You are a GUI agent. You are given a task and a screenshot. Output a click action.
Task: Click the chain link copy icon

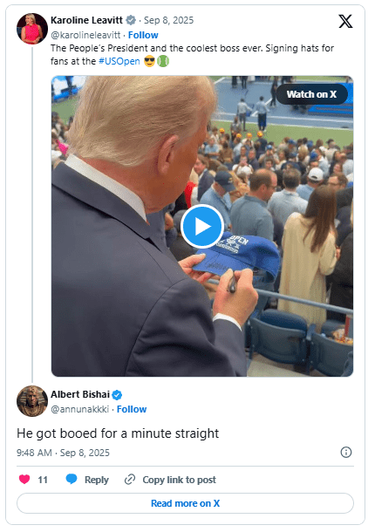coord(130,480)
